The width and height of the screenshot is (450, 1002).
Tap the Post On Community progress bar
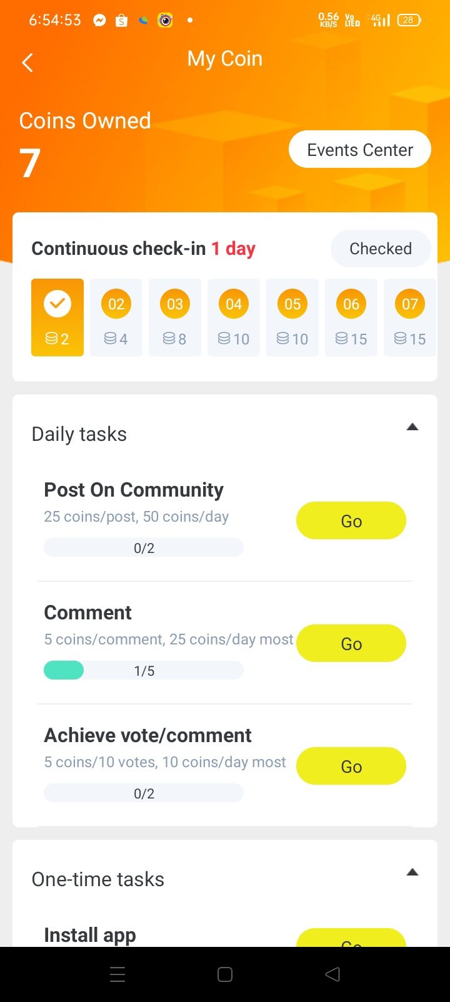(x=144, y=548)
